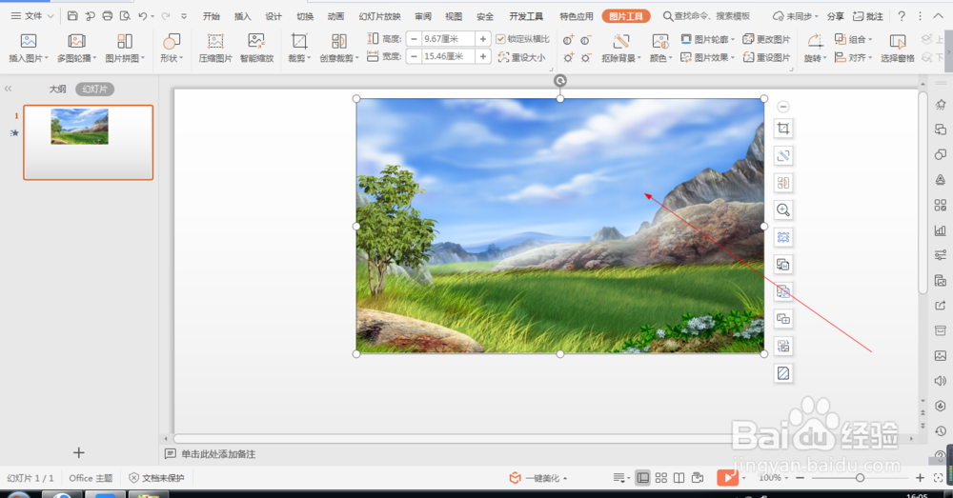
Task: Click the picture icon in right sidebar
Action: pos(941,355)
